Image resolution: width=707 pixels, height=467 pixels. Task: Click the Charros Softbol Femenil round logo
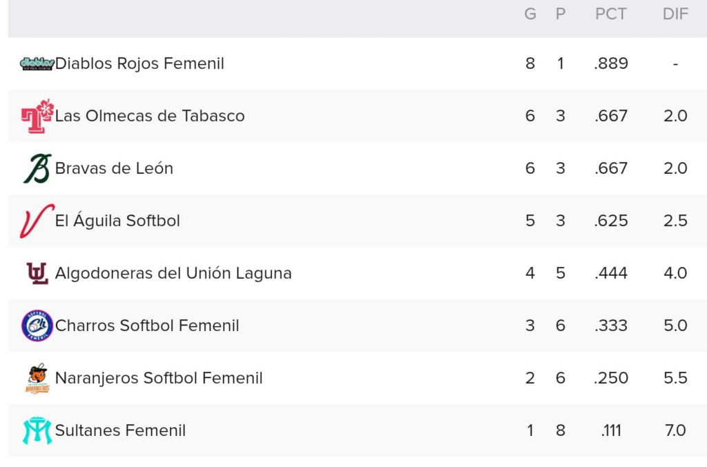coord(37,326)
